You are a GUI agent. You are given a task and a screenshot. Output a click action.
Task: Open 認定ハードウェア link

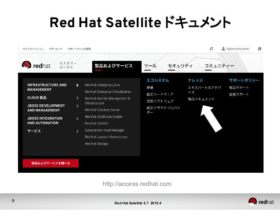[160, 94]
